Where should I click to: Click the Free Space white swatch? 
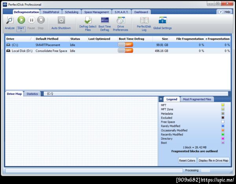point(223,122)
